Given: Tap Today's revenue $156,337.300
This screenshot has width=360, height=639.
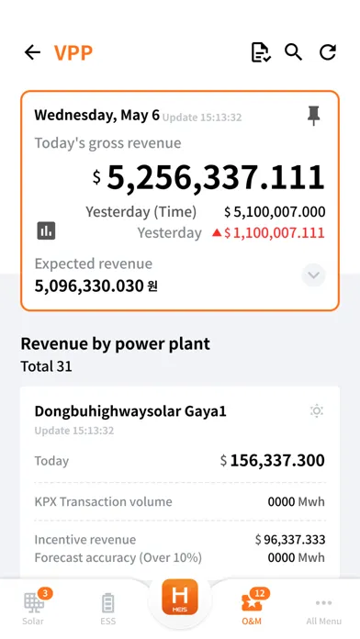Looking at the screenshot, I should 273,461.
